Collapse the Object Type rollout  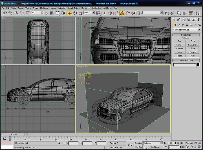pyautogui.click(x=186, y=35)
